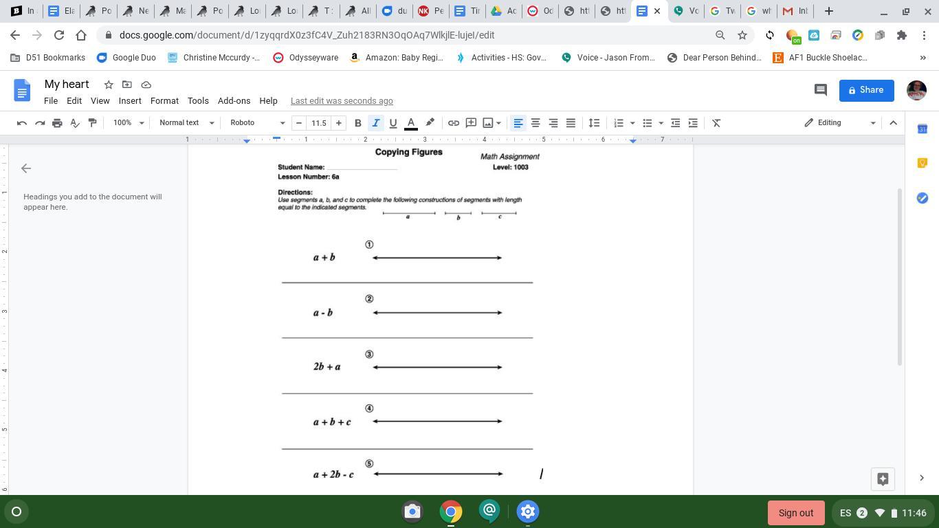Click the Print icon
Image resolution: width=939 pixels, height=528 pixels.
(x=57, y=123)
